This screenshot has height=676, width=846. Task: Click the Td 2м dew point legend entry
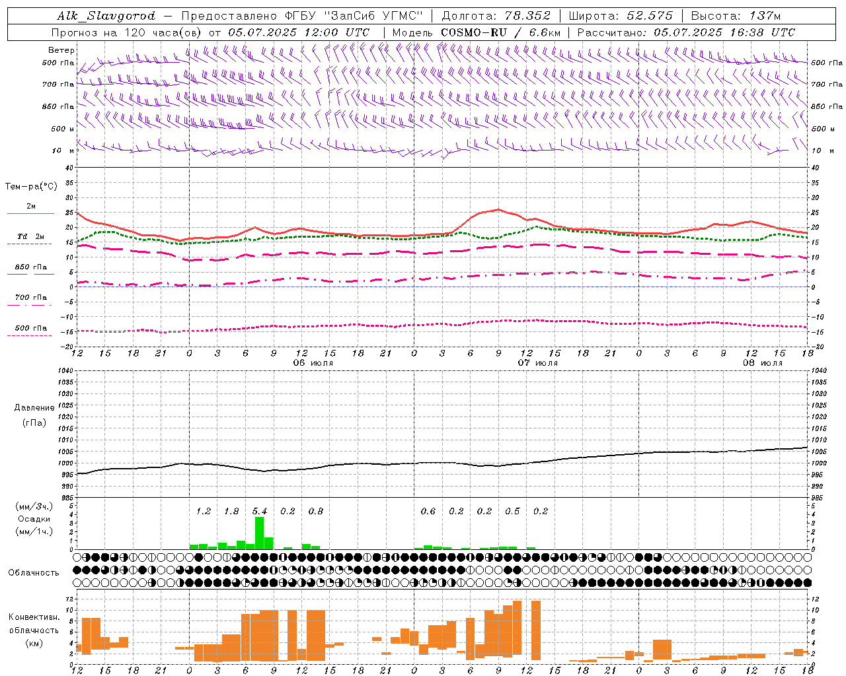click(31, 236)
